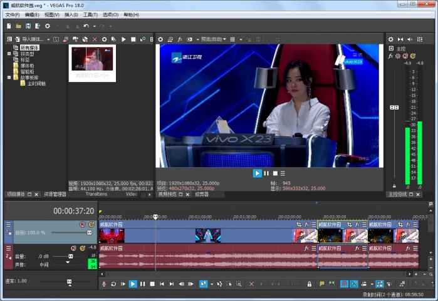Select the 主时间轴 storyboard item

click(x=36, y=83)
